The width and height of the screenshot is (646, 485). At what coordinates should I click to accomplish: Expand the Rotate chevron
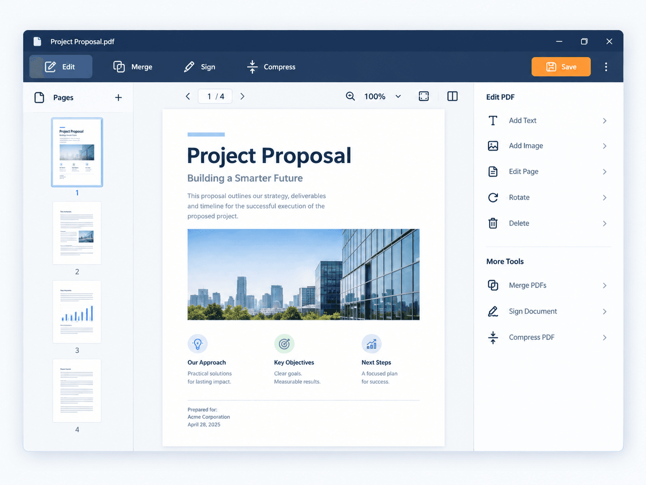pos(605,197)
